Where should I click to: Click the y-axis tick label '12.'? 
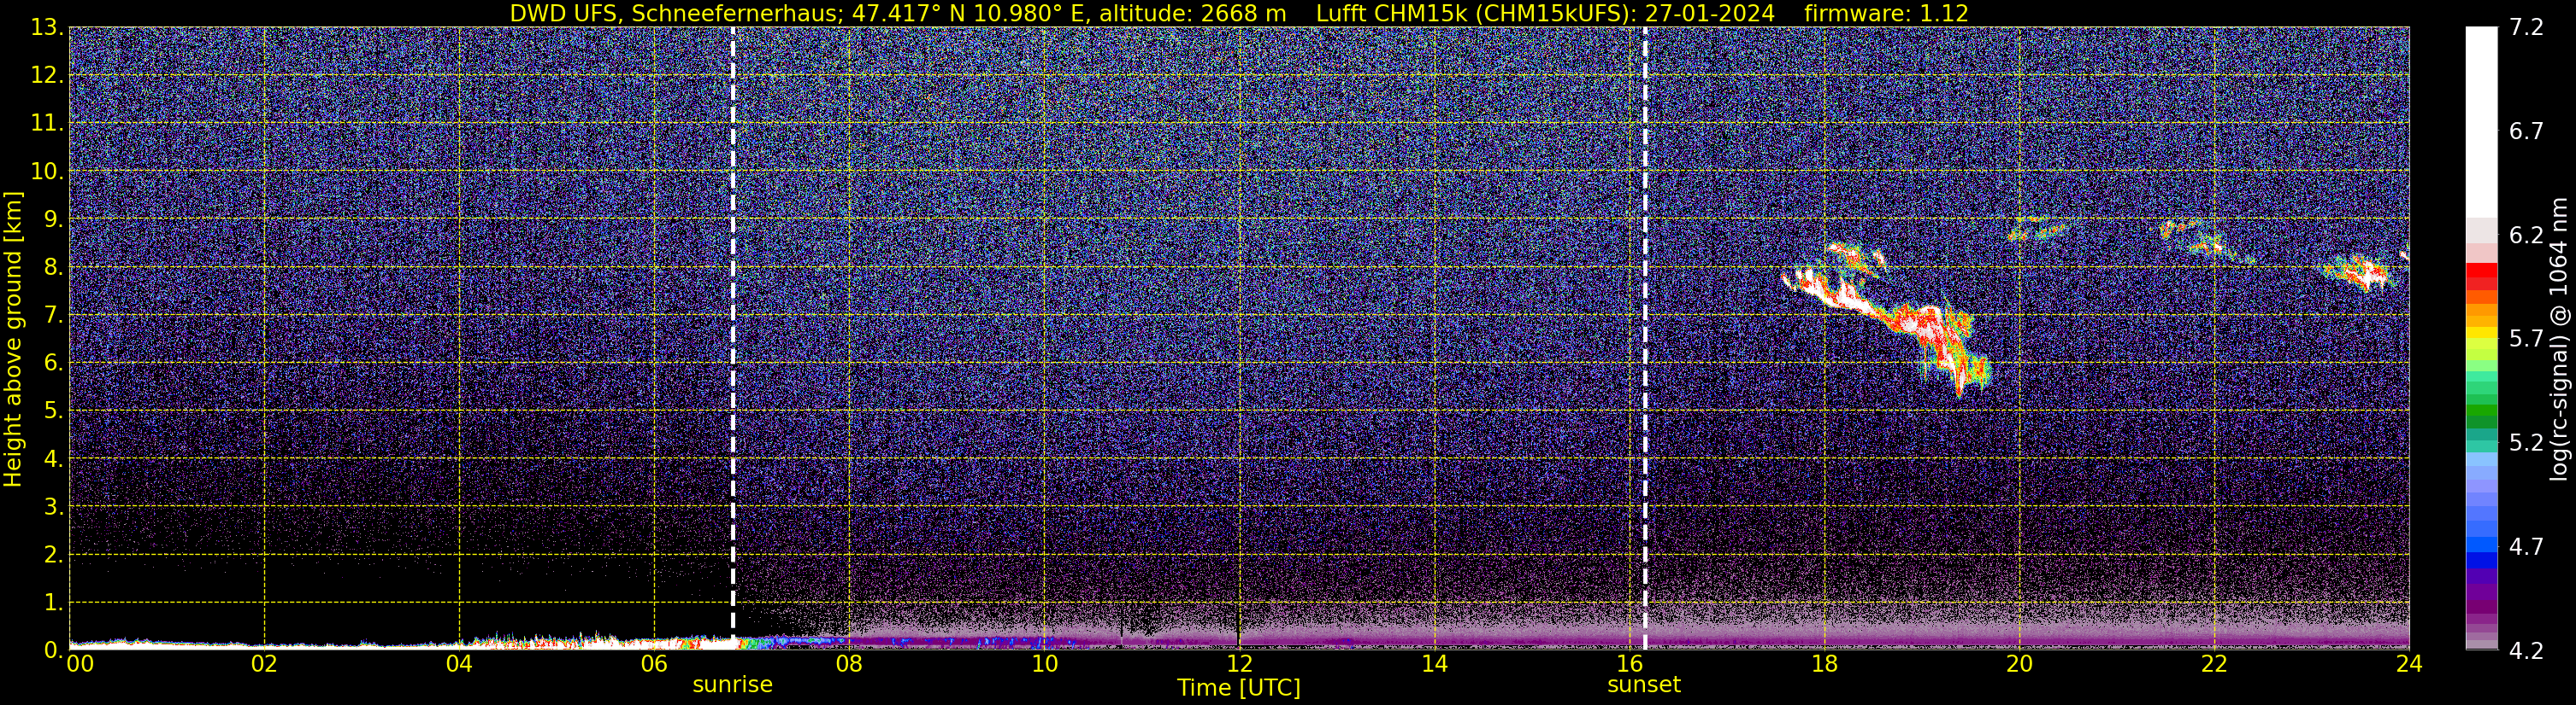[47, 75]
